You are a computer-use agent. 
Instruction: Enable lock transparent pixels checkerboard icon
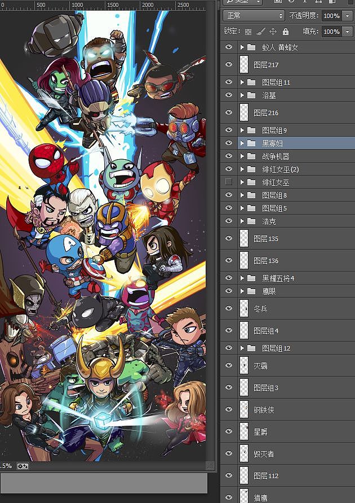click(x=248, y=32)
